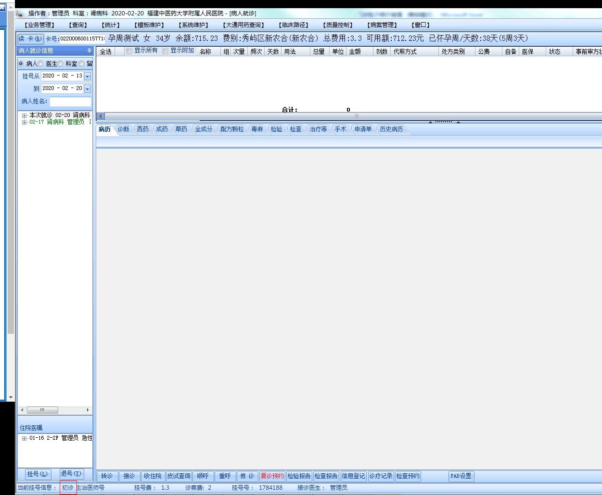Click the 皮试查询 button
Screen dimensions: 602x495
coord(179,476)
